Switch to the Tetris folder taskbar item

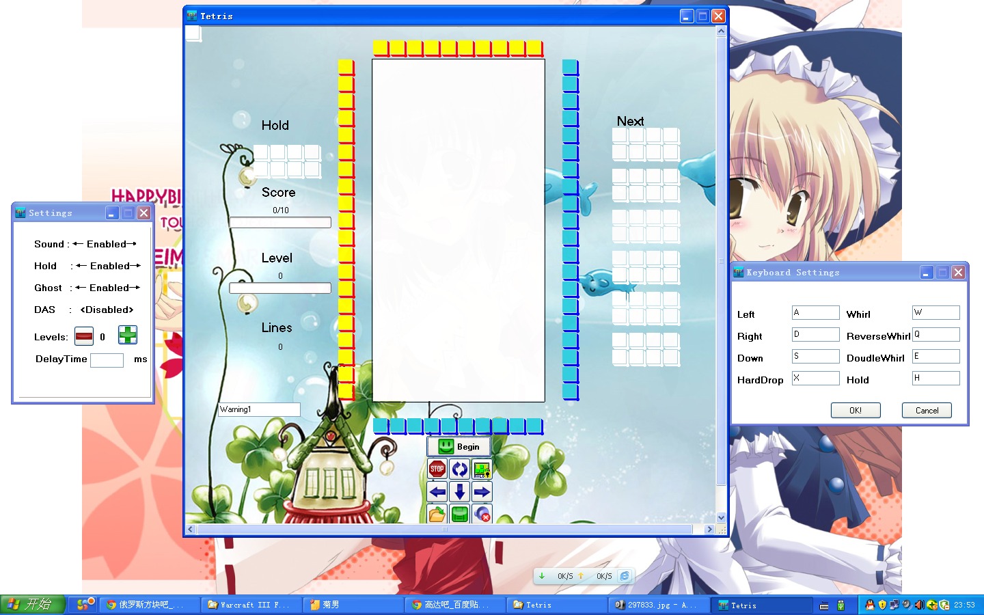point(557,605)
